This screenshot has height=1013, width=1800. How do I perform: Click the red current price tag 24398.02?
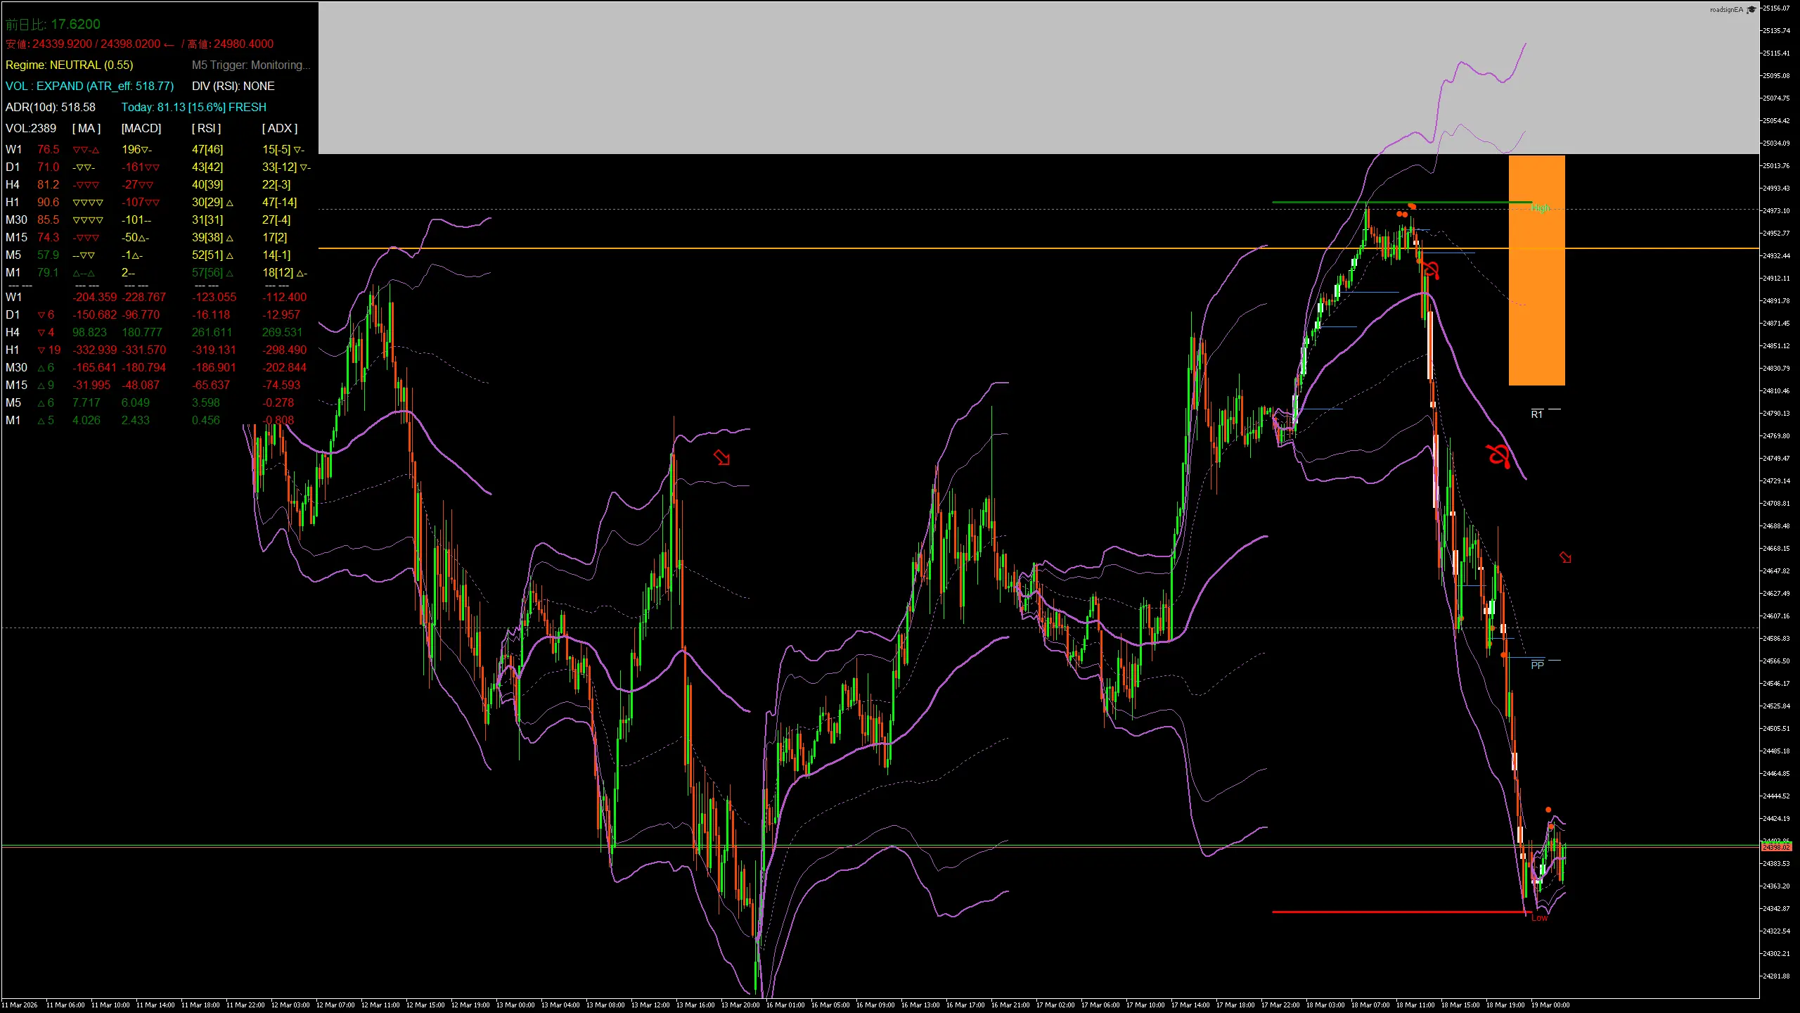(1778, 848)
